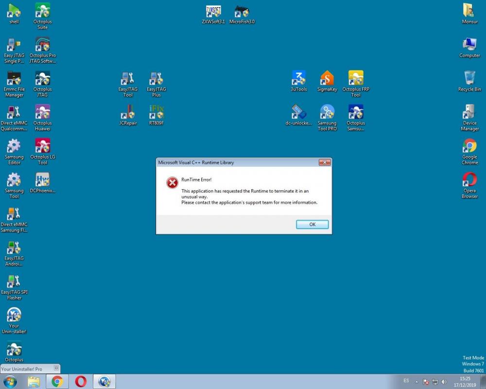The image size is (486, 389).
Task: Open the Device Manager shortcut
Action: coord(469,113)
